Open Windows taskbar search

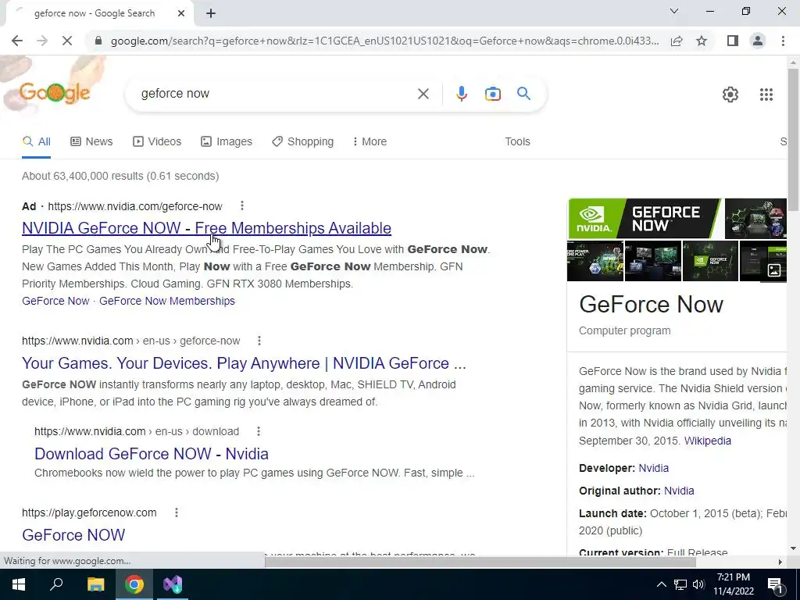[x=56, y=584]
